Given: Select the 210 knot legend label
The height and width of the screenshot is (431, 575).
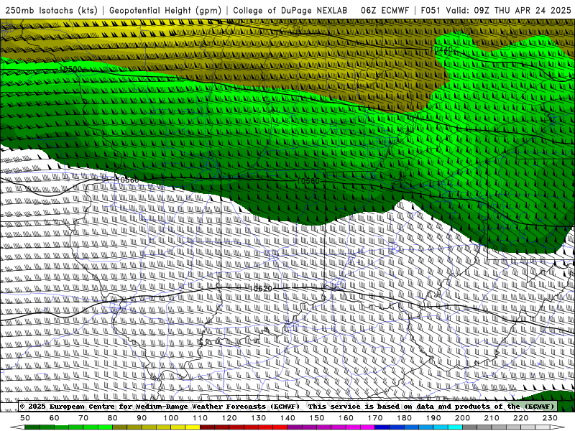Looking at the screenshot, I should (492, 418).
